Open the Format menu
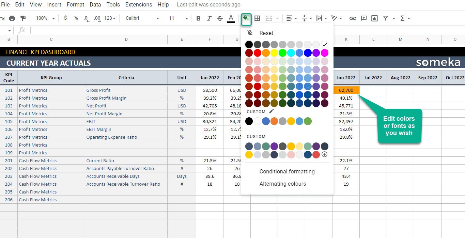The width and height of the screenshot is (465, 238). tap(75, 5)
